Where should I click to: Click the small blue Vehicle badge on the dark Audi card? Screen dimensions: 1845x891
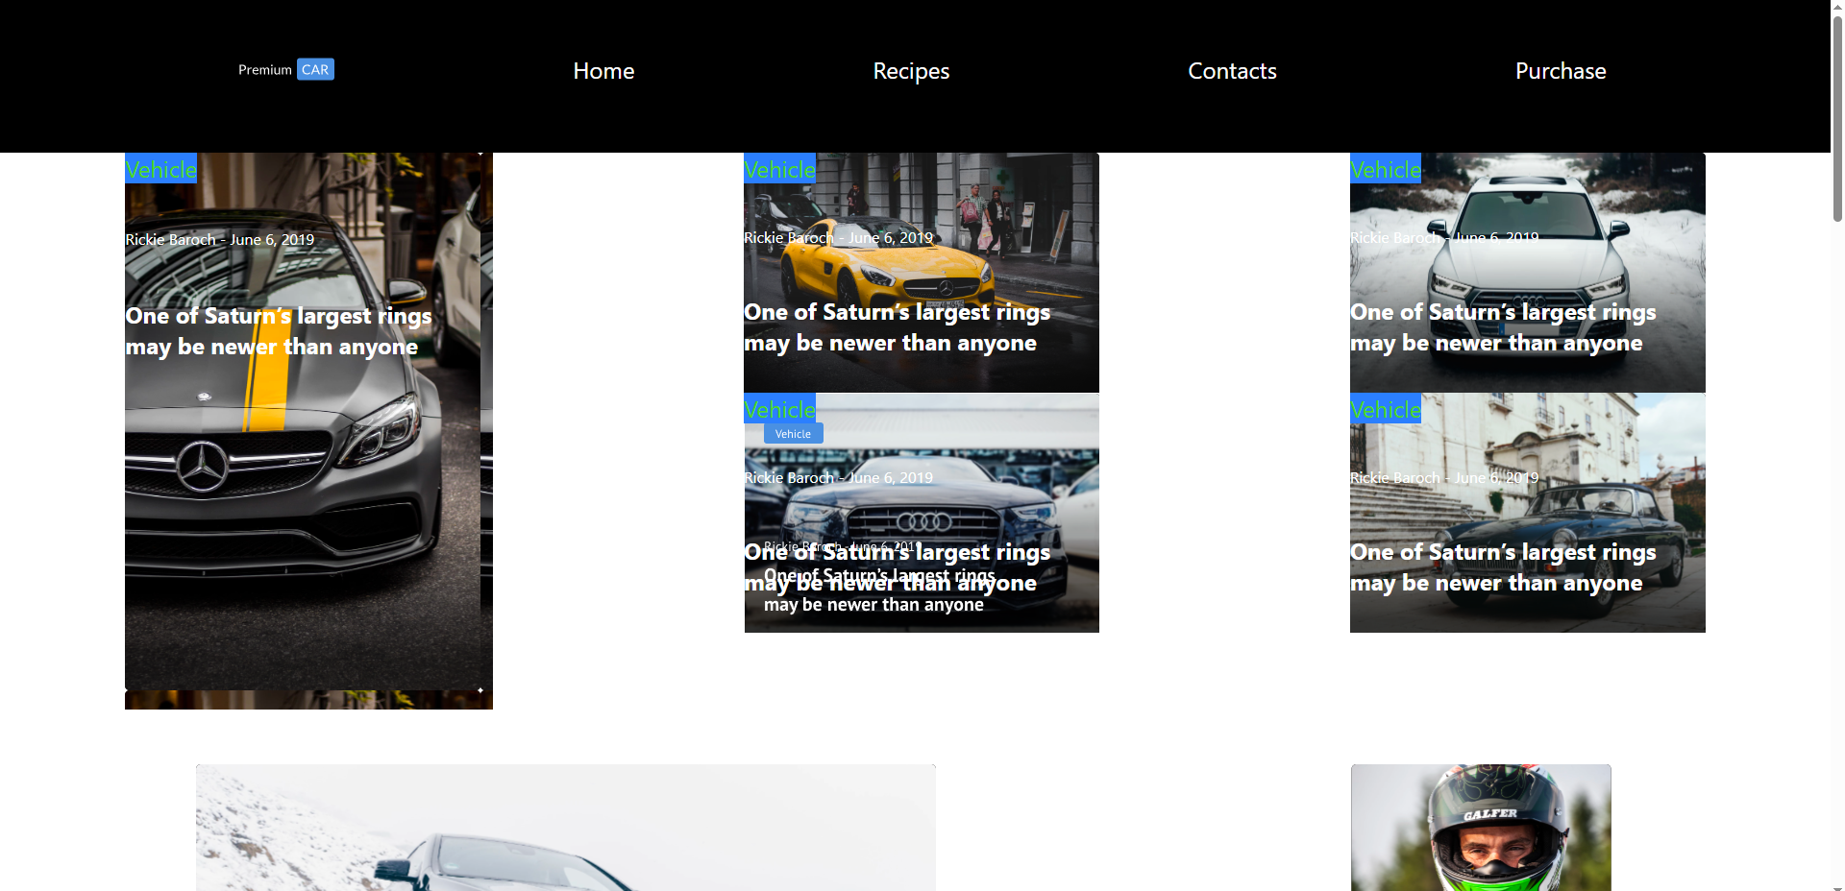[x=793, y=434]
